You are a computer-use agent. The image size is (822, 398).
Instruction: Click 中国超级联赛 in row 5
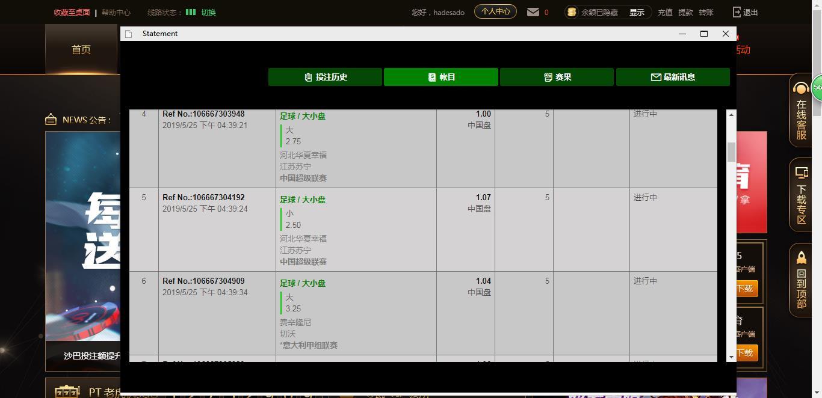pos(303,262)
